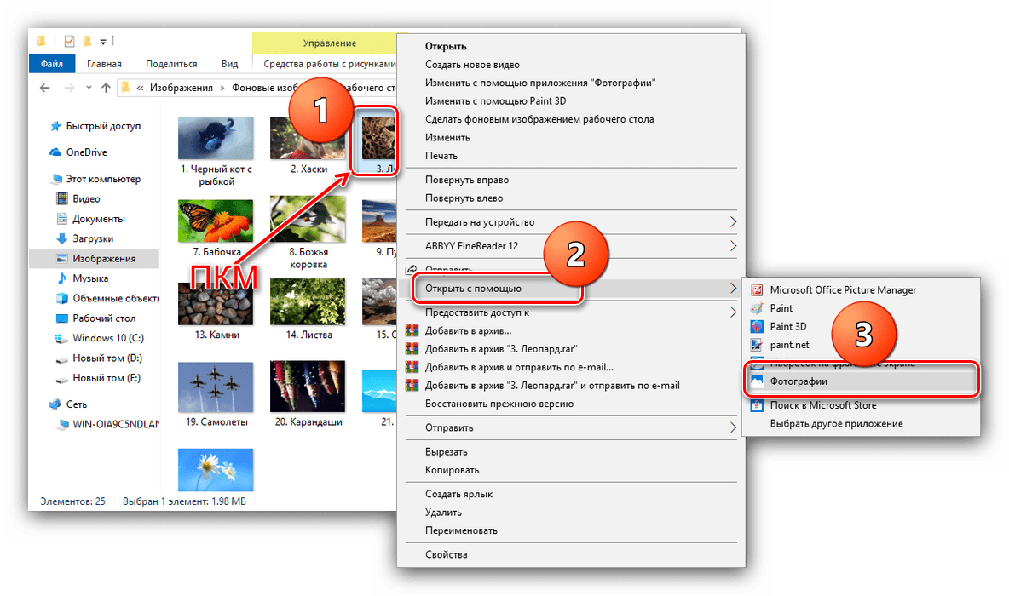1009x596 pixels.
Task: Click the Рабочий стол desktop icon
Action: pyautogui.click(x=61, y=318)
